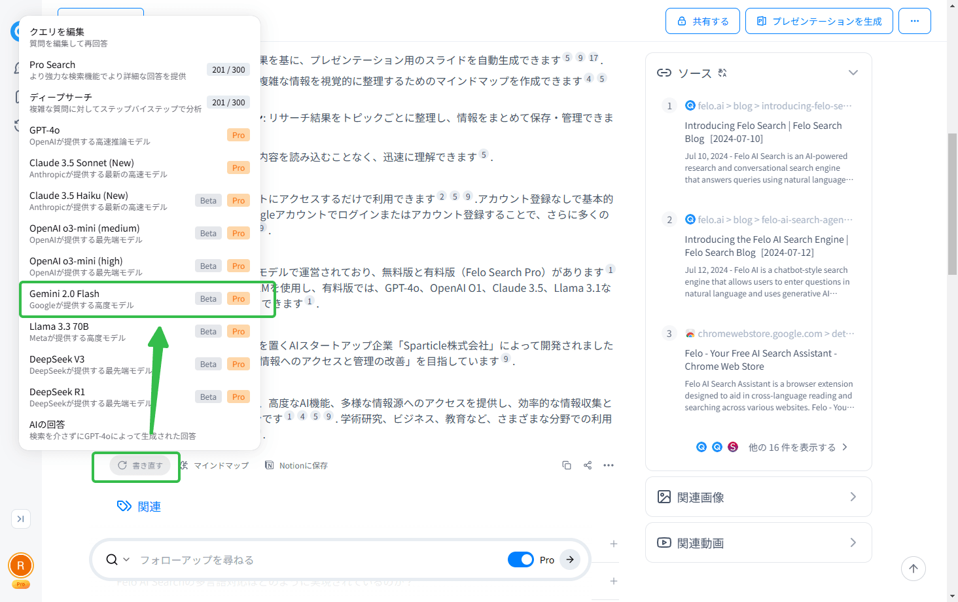Screen dimensions: 958x602
Task: Collapse the ソース panel chevron
Action: pyautogui.click(x=853, y=73)
